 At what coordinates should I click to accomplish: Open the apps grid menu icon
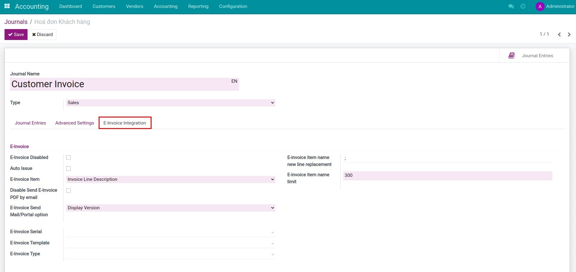(x=7, y=6)
